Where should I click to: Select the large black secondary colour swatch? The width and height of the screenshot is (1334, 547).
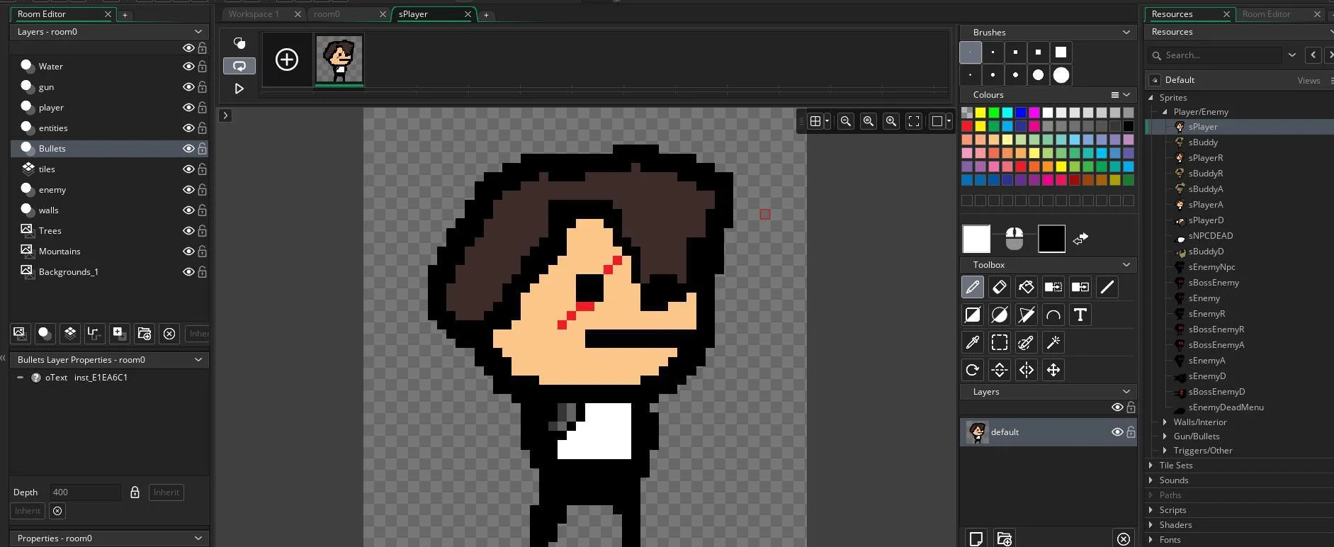(x=1051, y=239)
